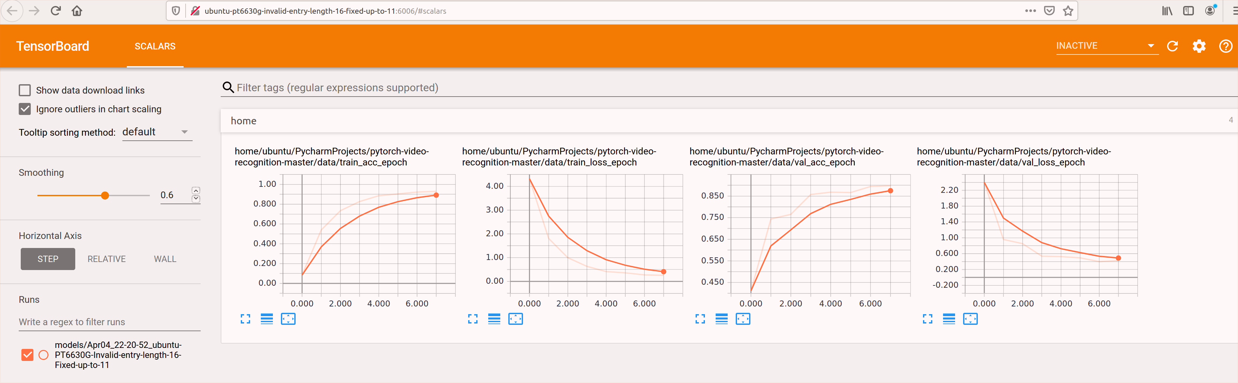Select the radio button for Apr04_22-20-52 run
Image resolution: width=1238 pixels, height=383 pixels.
coord(44,355)
